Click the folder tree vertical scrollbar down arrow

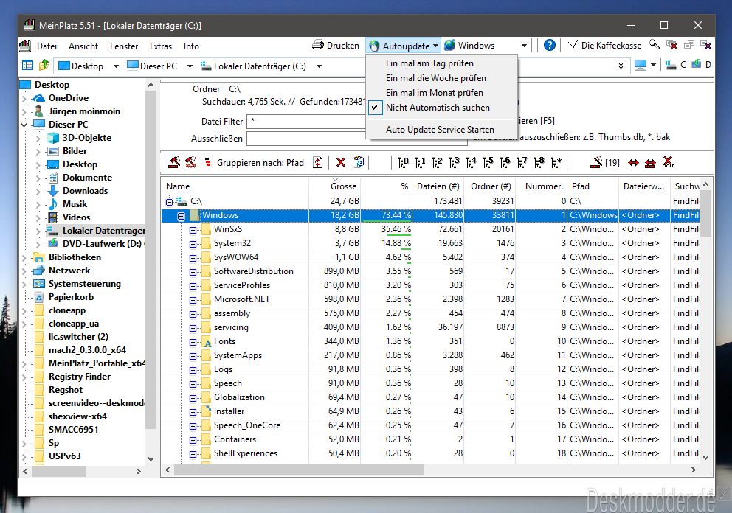(x=151, y=459)
